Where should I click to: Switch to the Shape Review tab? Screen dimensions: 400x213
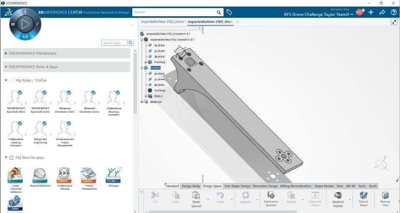click(324, 186)
